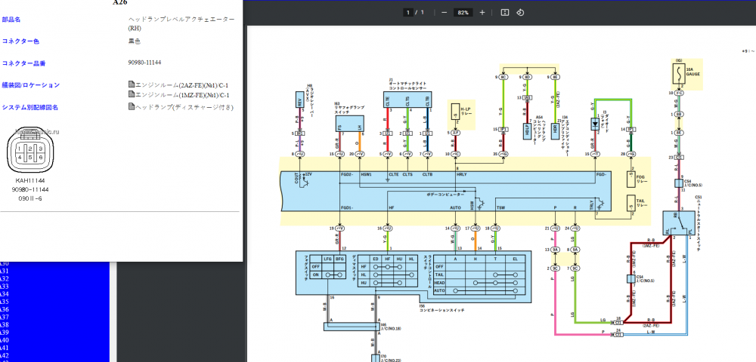Open エンジンルーム(1MZ-FE)(№1)/C-1 link
The height and width of the screenshot is (362, 756).
[181, 95]
